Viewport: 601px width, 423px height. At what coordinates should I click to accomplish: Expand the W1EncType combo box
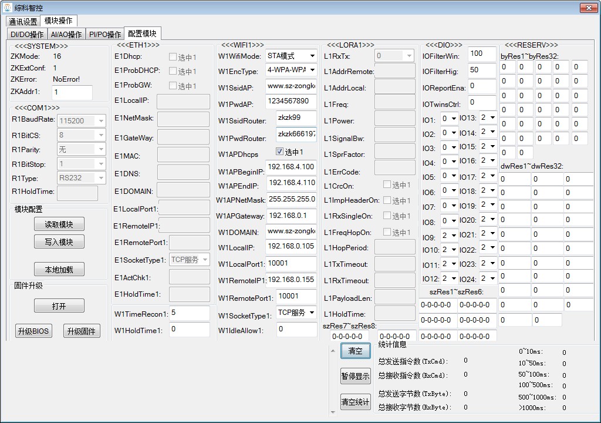(312, 70)
